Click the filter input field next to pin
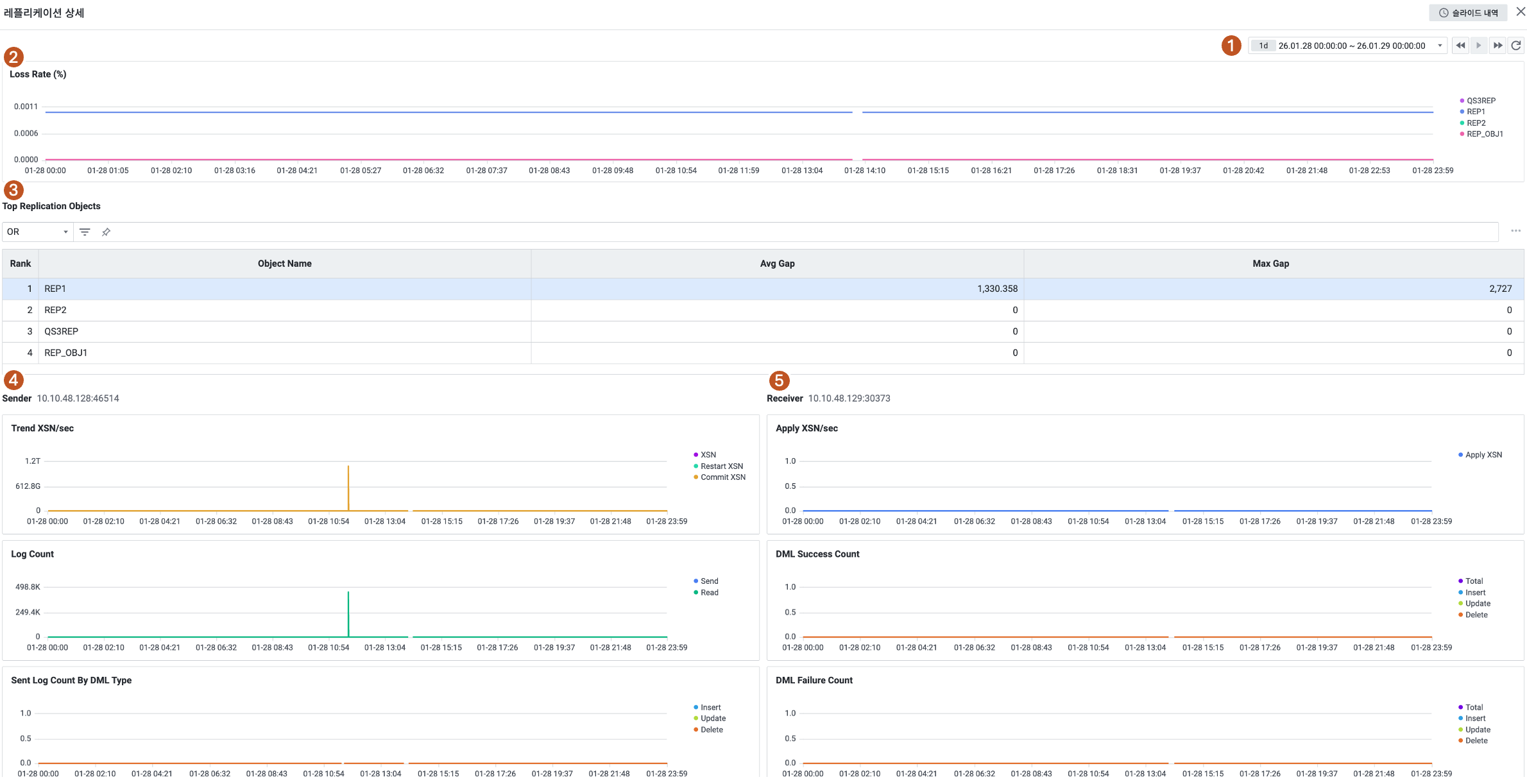This screenshot has width=1527, height=784. coord(802,232)
